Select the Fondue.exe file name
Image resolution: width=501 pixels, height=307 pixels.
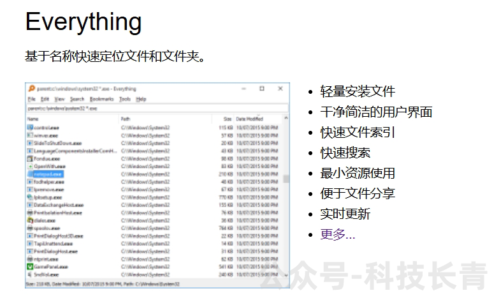pos(47,159)
